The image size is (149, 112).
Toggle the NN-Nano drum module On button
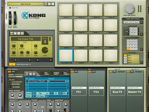10,72
